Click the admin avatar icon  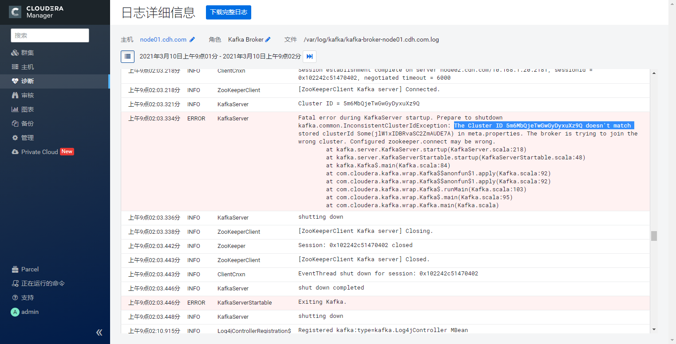coord(15,312)
